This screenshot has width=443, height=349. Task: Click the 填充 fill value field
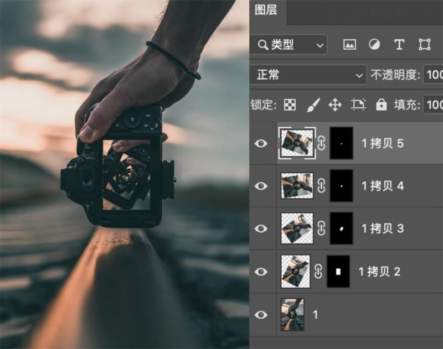(x=433, y=105)
